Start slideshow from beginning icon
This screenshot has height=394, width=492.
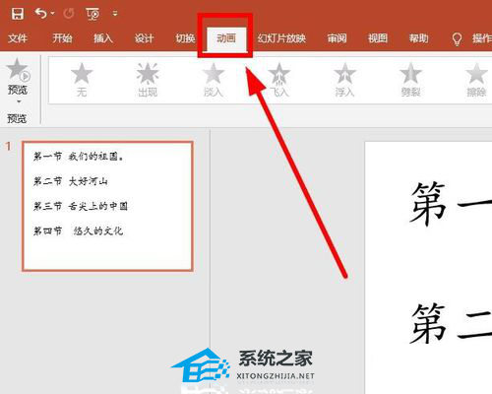pyautogui.click(x=92, y=14)
